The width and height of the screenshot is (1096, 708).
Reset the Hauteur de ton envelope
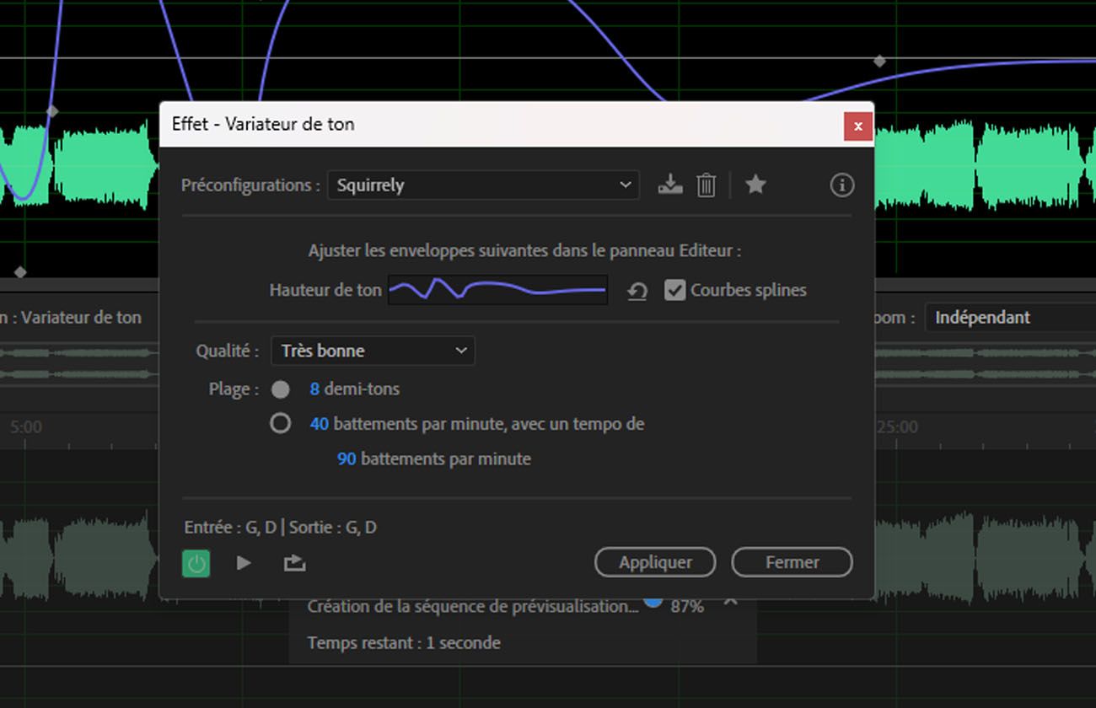(637, 292)
